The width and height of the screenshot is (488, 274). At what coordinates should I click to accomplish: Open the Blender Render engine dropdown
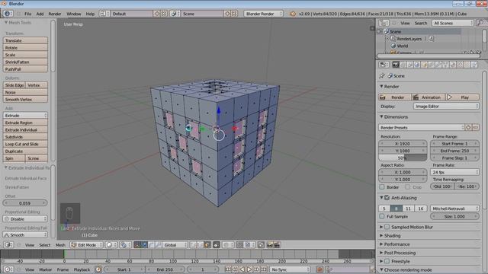pyautogui.click(x=263, y=14)
